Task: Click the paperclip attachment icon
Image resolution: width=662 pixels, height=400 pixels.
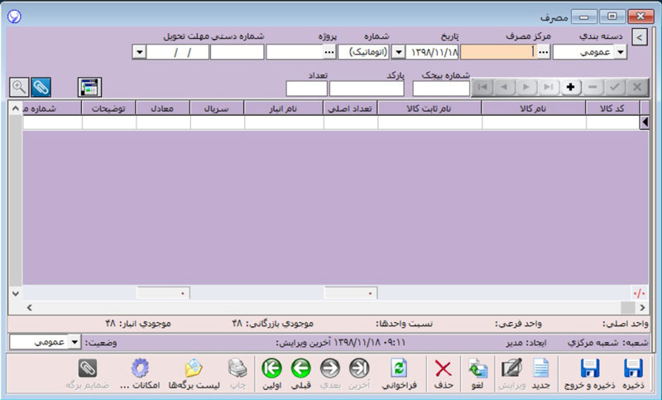Action: pyautogui.click(x=41, y=86)
